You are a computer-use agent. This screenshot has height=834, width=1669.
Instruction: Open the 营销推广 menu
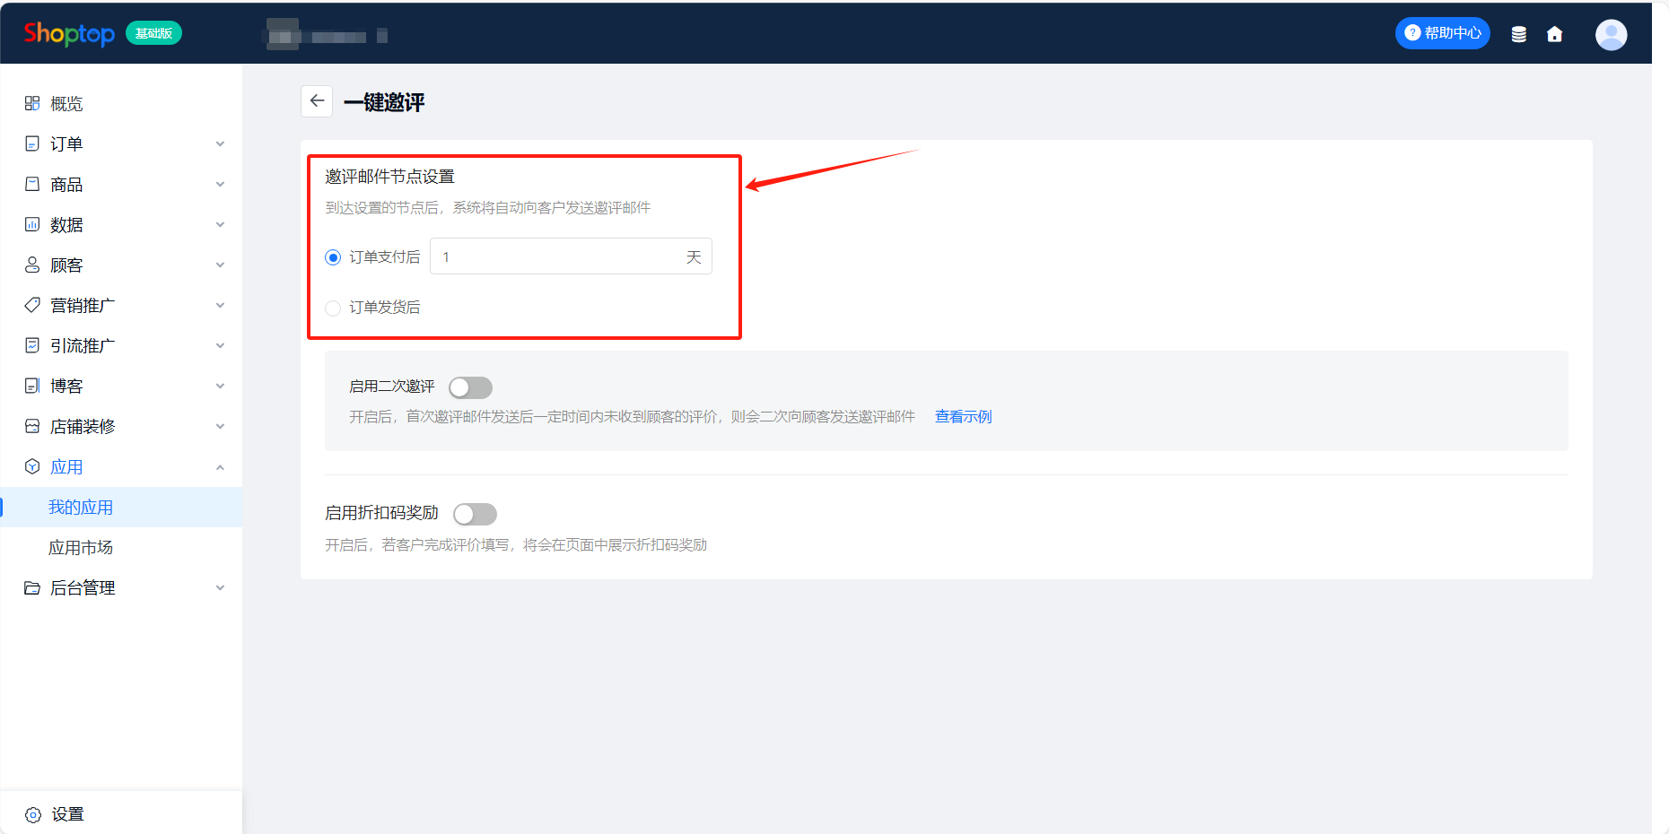(121, 305)
